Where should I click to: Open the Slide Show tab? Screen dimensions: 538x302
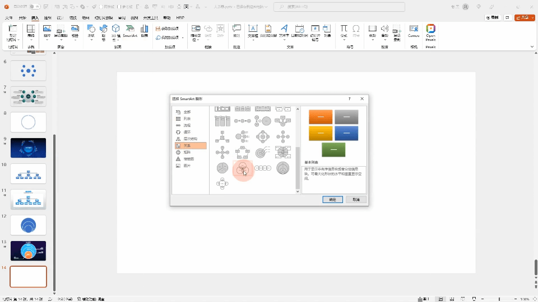pos(104,18)
